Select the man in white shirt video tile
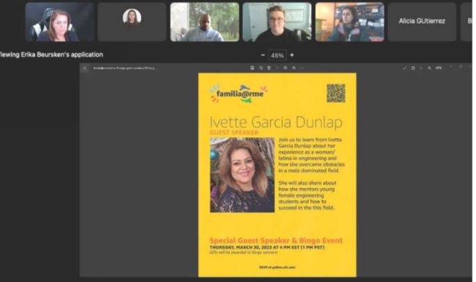 [204, 22]
